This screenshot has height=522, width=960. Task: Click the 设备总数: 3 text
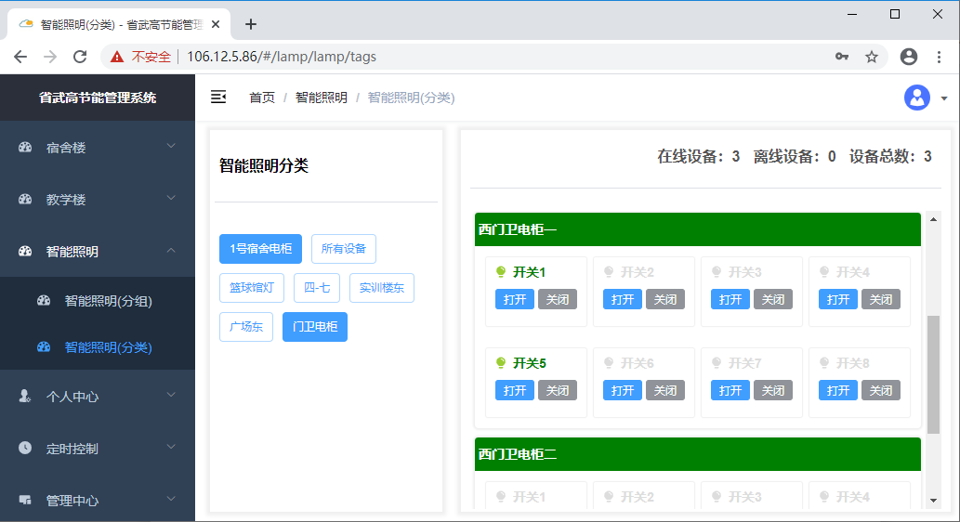coord(890,157)
